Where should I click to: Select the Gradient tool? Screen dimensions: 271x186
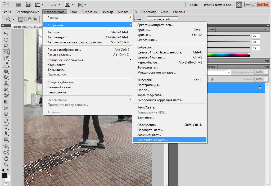6,102
